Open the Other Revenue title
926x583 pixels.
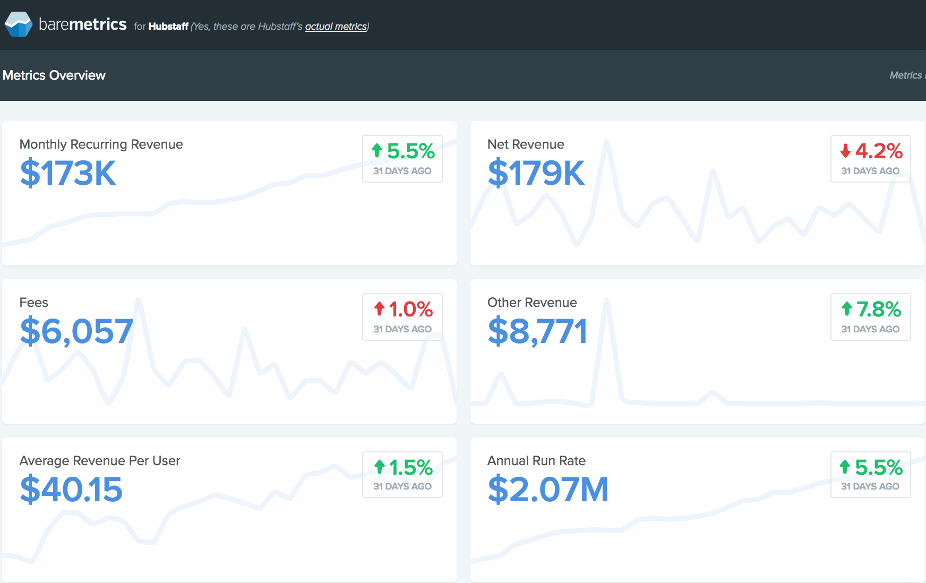(x=532, y=303)
